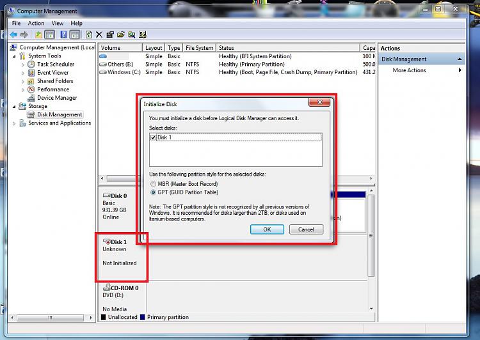Image resolution: width=480 pixels, height=340 pixels.
Task: Click the 'Not Initialized' text under Disk 1
Action: [x=120, y=263]
